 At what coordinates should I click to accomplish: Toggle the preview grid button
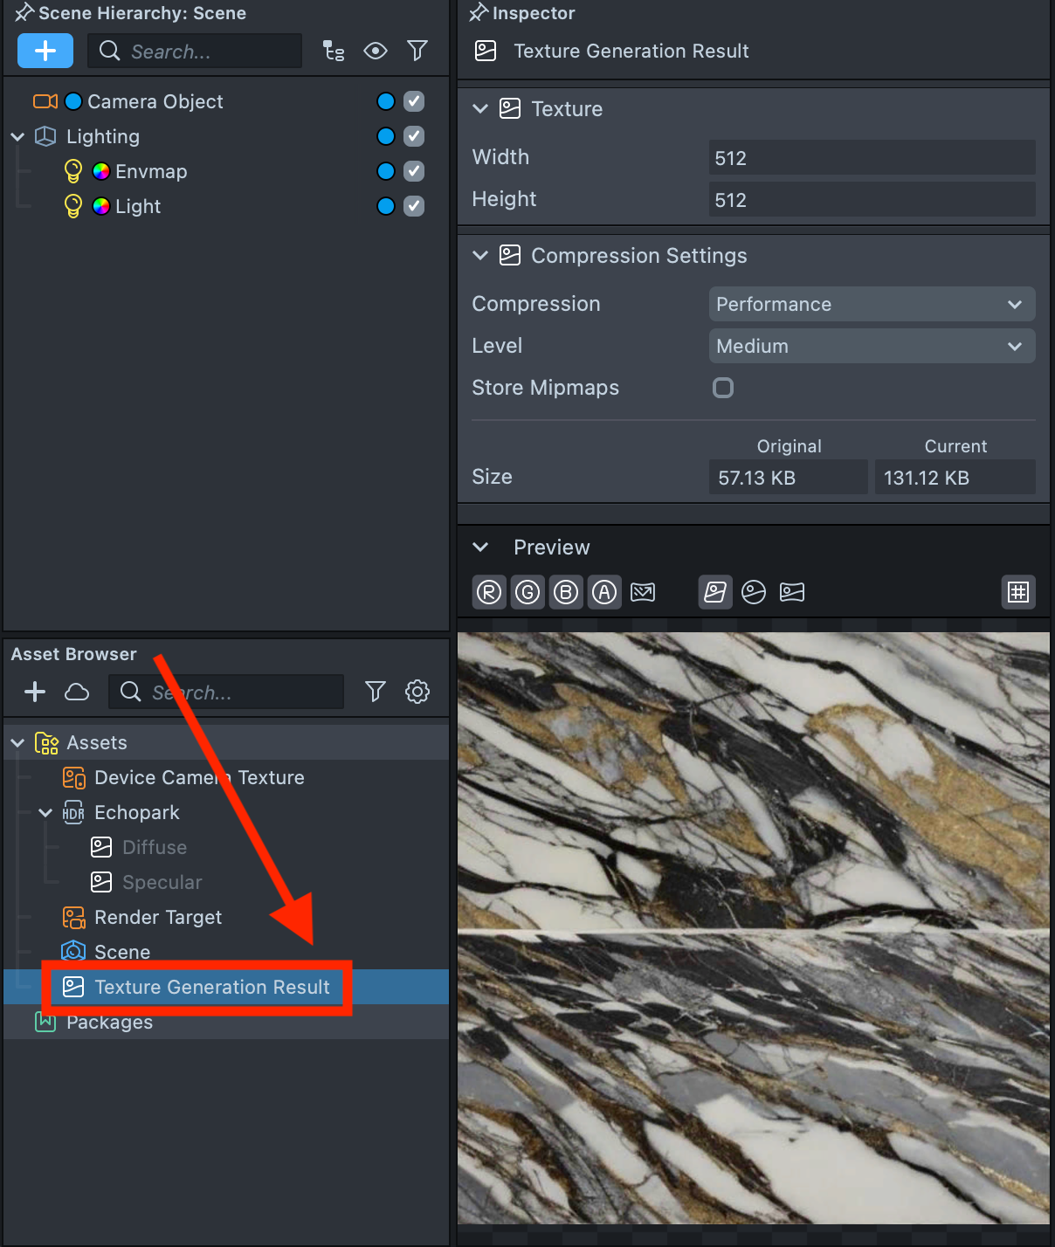[x=1017, y=592]
